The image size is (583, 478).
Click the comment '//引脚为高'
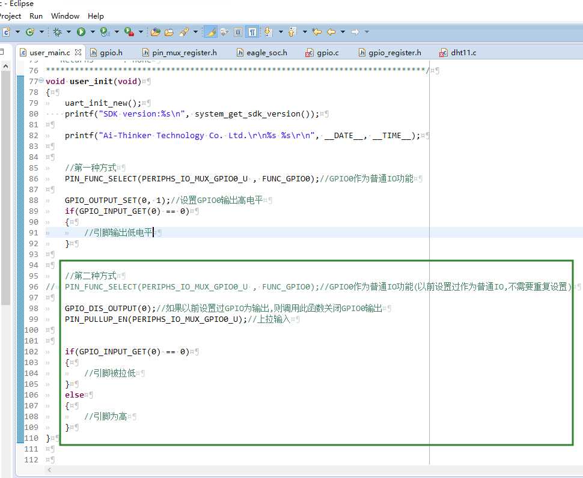(106, 417)
